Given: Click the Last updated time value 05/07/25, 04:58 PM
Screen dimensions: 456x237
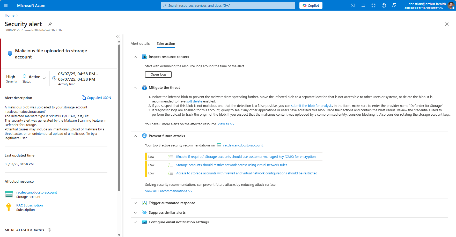Looking at the screenshot, I should pyautogui.click(x=19, y=164).
